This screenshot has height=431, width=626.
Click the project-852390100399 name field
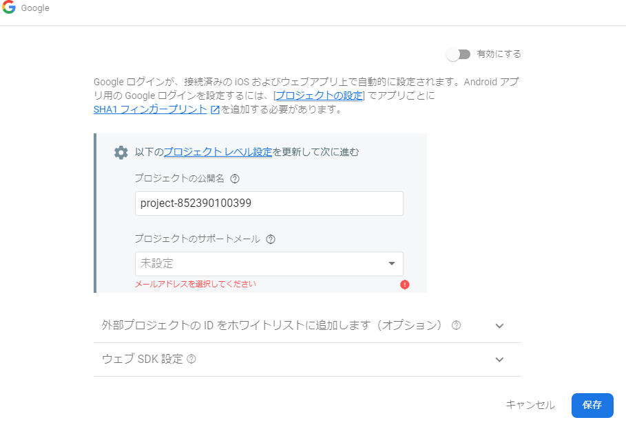click(x=269, y=203)
